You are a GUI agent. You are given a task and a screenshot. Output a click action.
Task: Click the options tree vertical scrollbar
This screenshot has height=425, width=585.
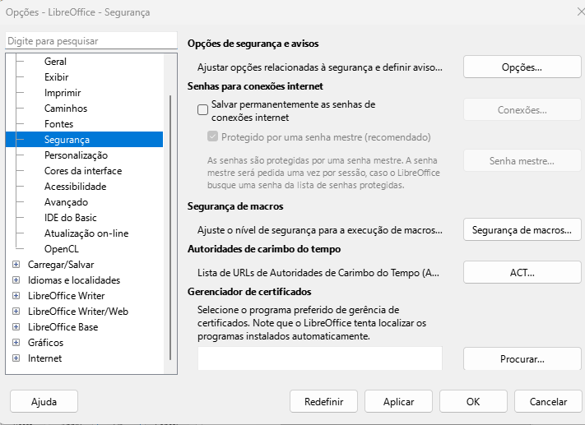pos(170,228)
